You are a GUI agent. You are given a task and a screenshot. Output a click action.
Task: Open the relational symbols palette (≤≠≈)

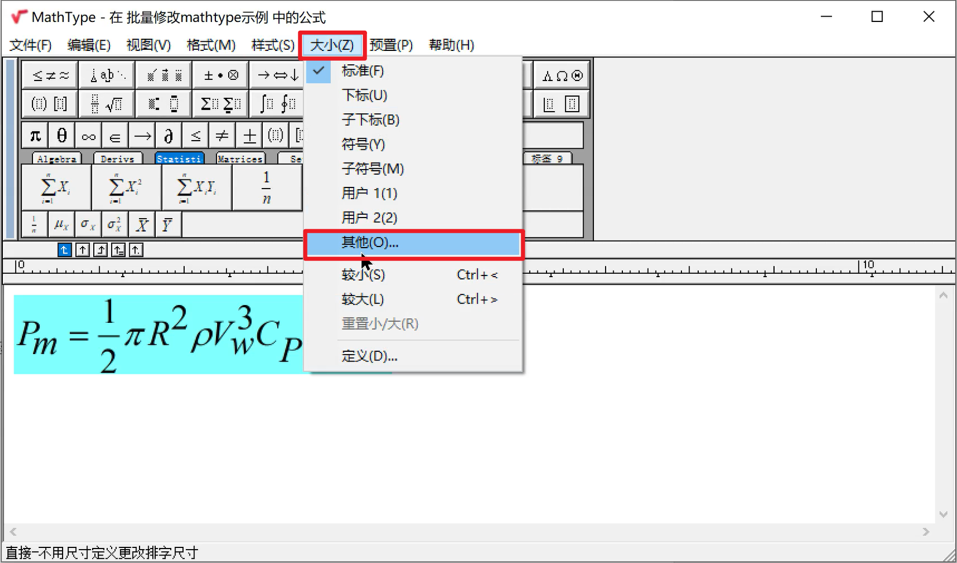tap(50, 75)
